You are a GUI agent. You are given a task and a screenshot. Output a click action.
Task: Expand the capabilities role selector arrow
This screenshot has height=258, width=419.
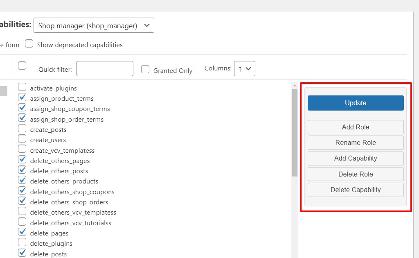147,25
